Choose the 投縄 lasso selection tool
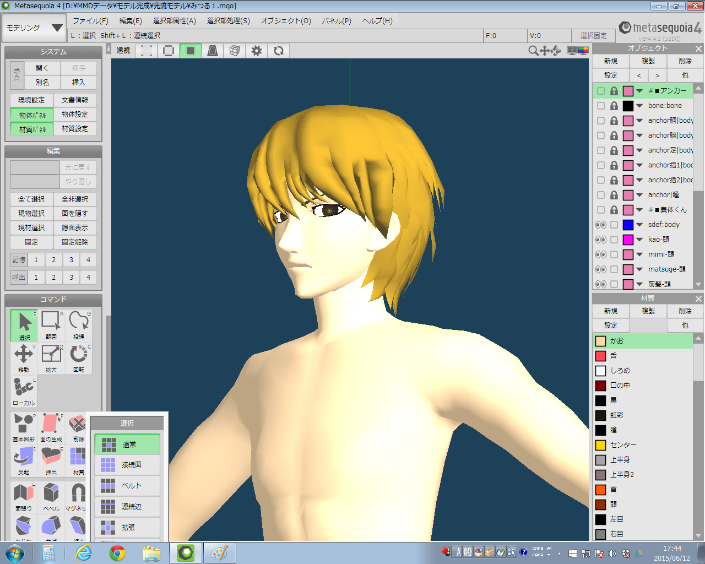 point(79,326)
